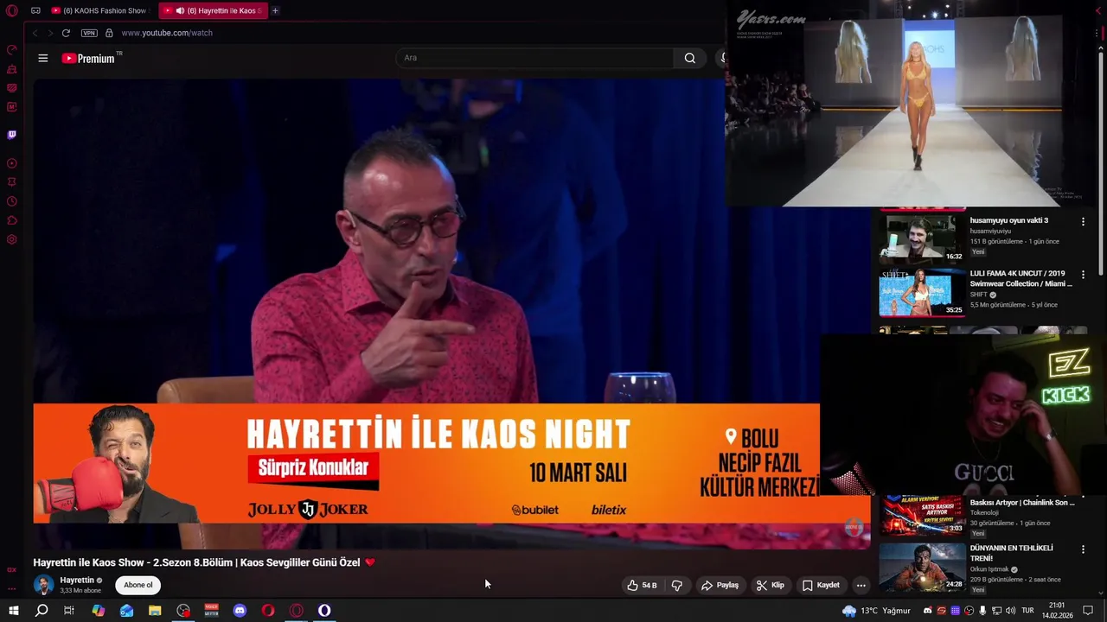Viewport: 1107px width, 622px height.
Task: Dislike the video with thumbs down
Action: point(676,585)
